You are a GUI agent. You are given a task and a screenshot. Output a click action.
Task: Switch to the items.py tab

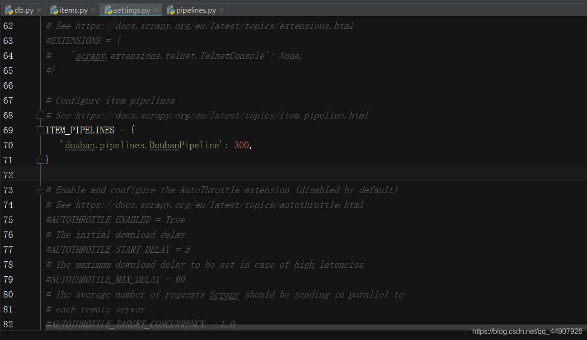point(73,10)
